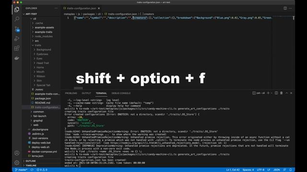Expand the TIMELINE section
This screenshot has width=307, height=172.
[41, 165]
